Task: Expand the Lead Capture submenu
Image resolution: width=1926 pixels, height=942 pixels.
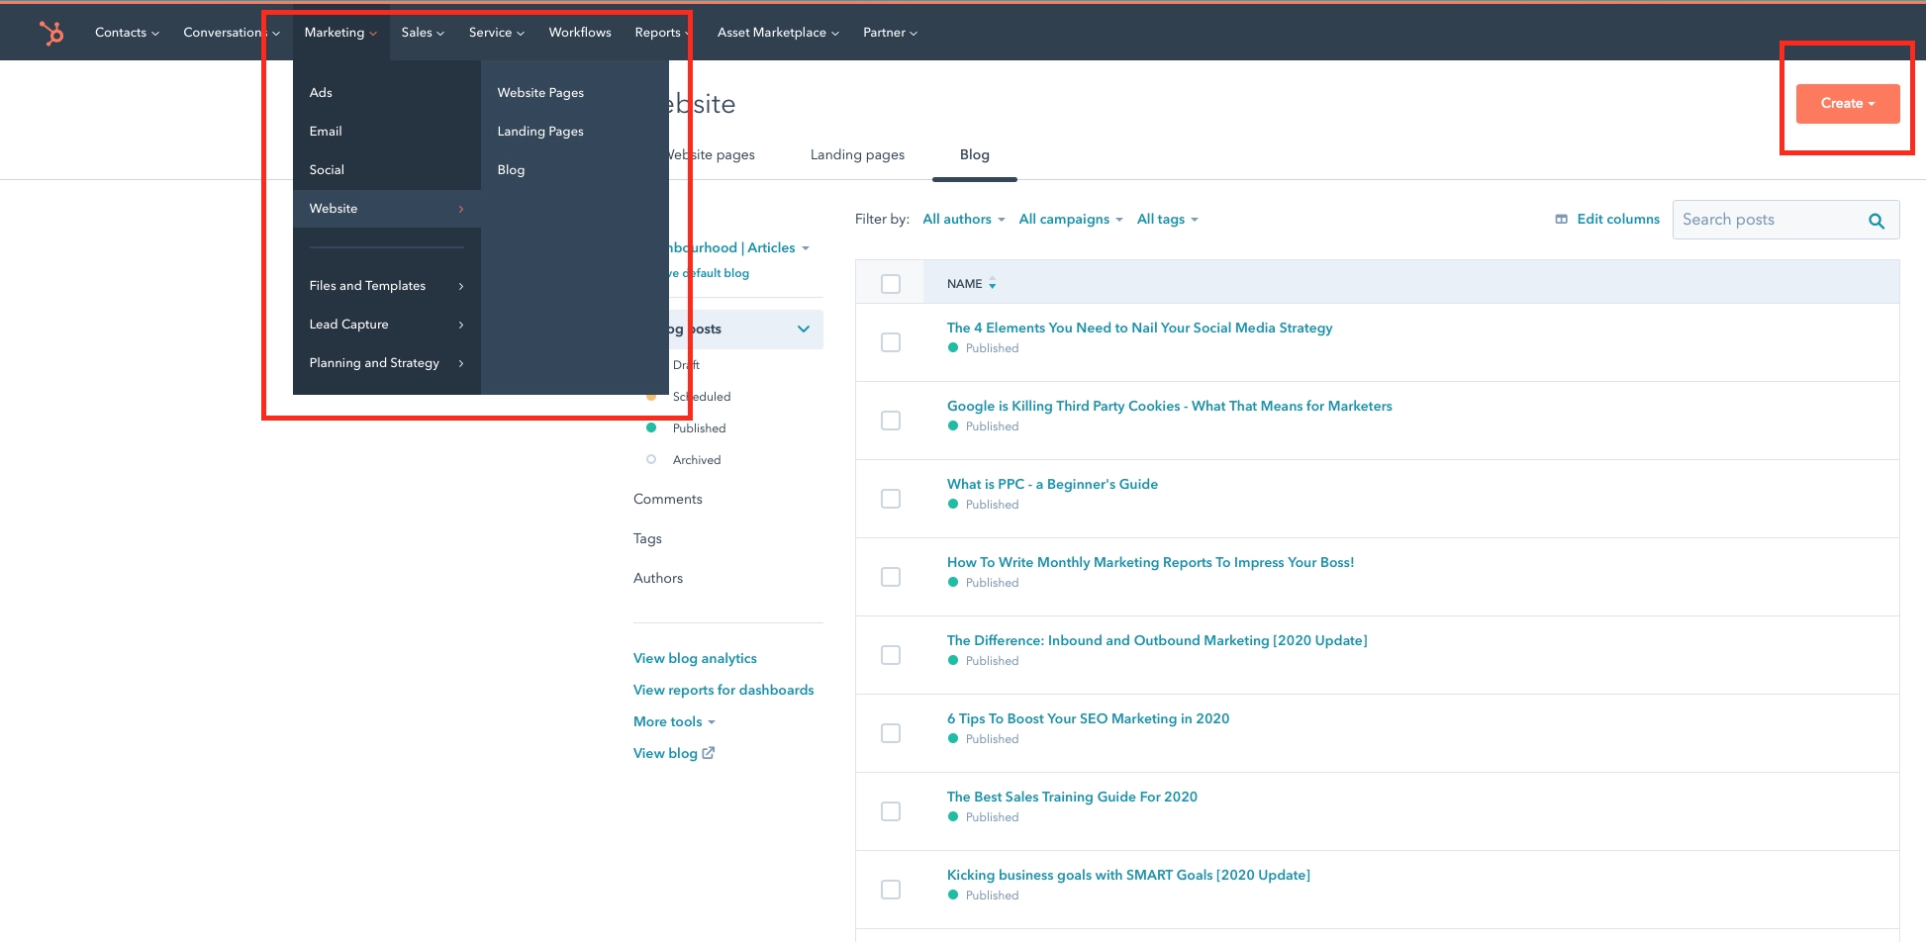Action: coord(387,325)
